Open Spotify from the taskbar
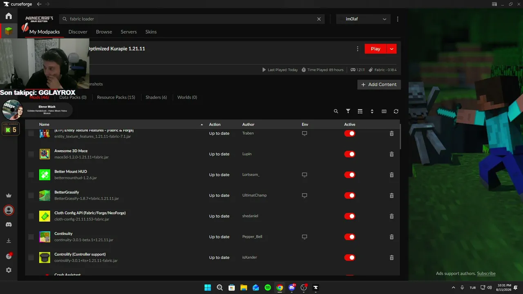This screenshot has height=294, width=523. [x=268, y=287]
